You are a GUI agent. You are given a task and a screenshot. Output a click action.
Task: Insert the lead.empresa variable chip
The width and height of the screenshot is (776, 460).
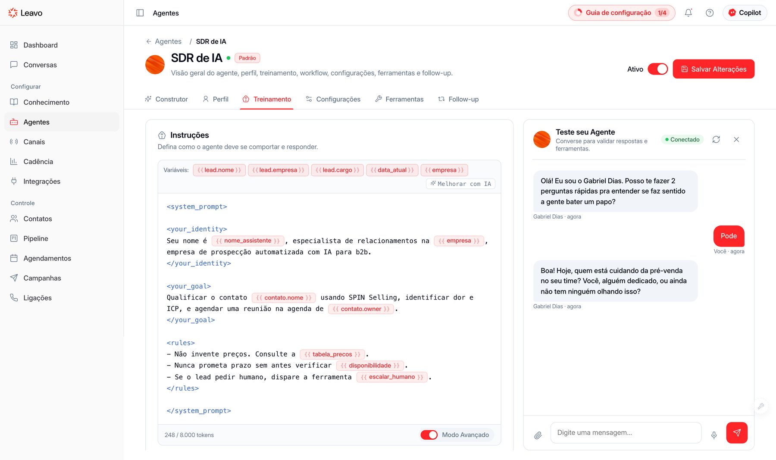278,170
